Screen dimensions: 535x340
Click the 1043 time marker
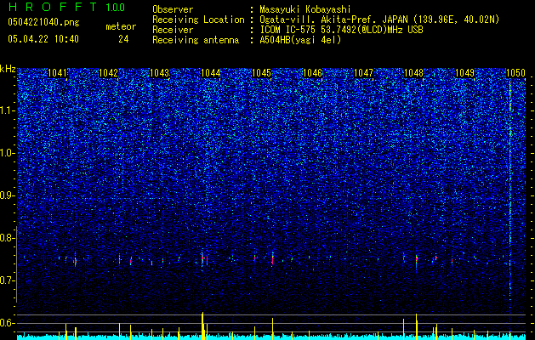point(159,73)
